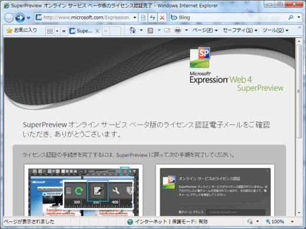This screenshot has width=306, height=229.
Task: Refresh the page with the refresh icon
Action: tap(152, 18)
